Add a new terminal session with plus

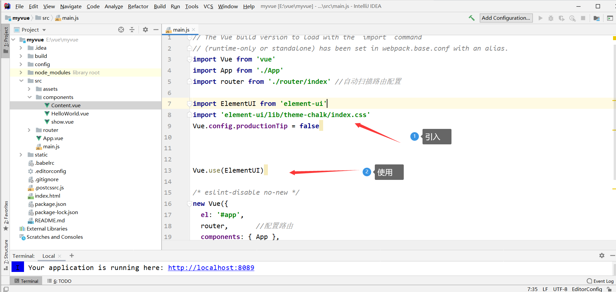click(x=72, y=256)
